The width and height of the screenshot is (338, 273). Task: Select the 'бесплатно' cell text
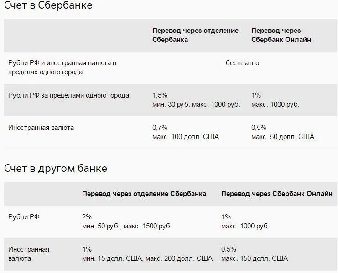click(x=242, y=63)
